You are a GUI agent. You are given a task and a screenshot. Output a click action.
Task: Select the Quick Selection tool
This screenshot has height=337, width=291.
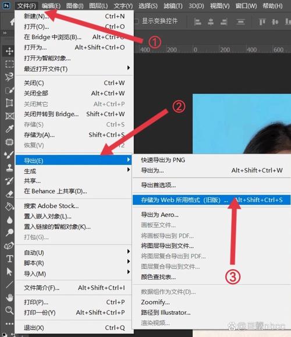(x=9, y=90)
